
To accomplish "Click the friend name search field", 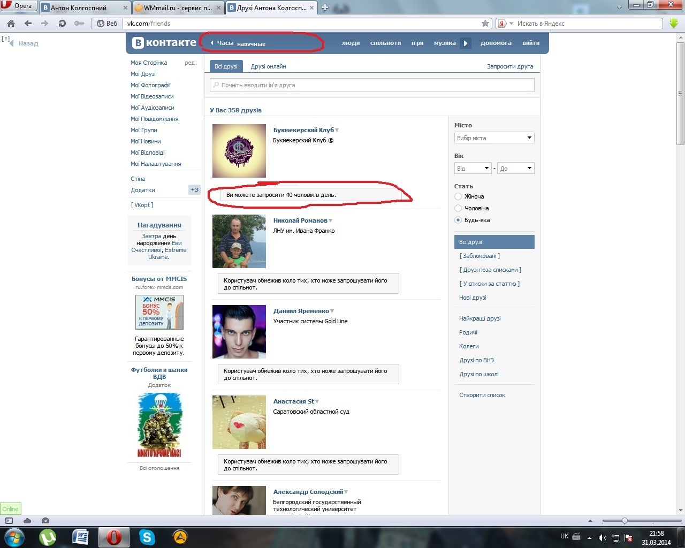I will (372, 85).
